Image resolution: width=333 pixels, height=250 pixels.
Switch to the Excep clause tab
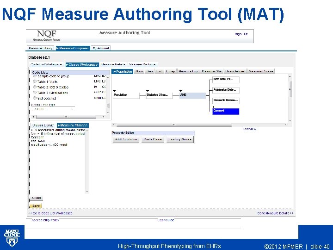click(x=171, y=71)
